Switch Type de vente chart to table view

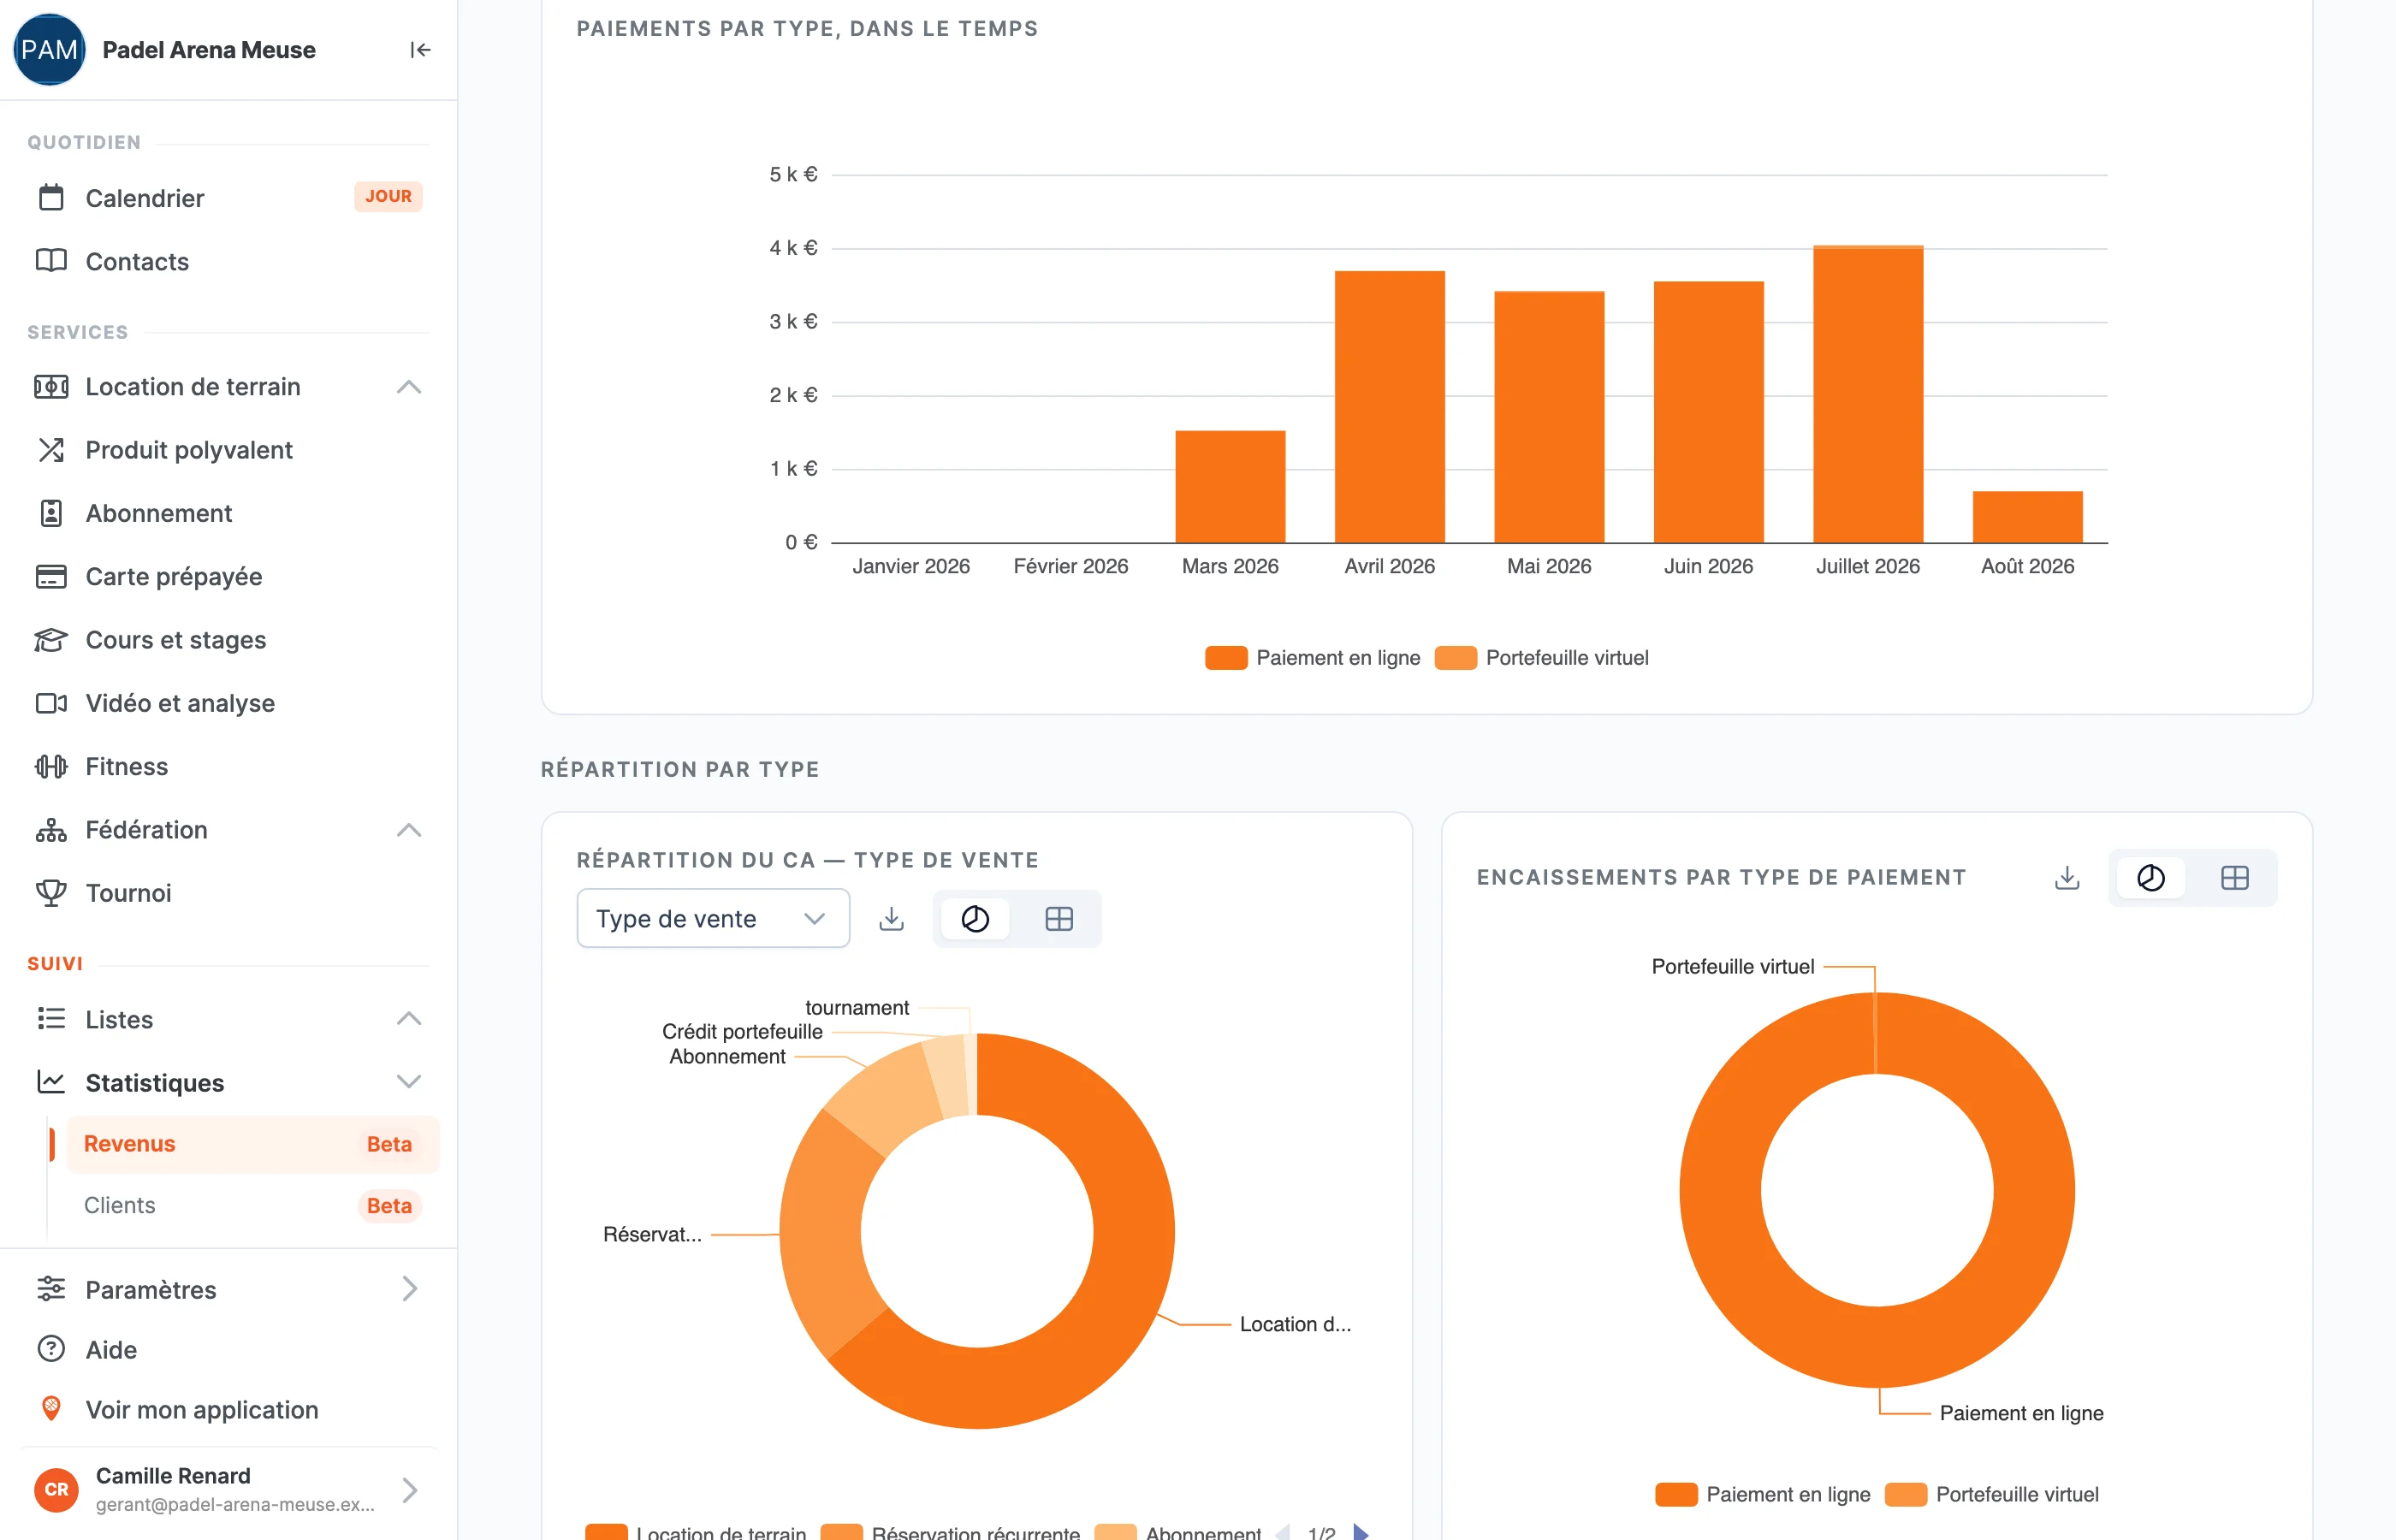tap(1059, 918)
